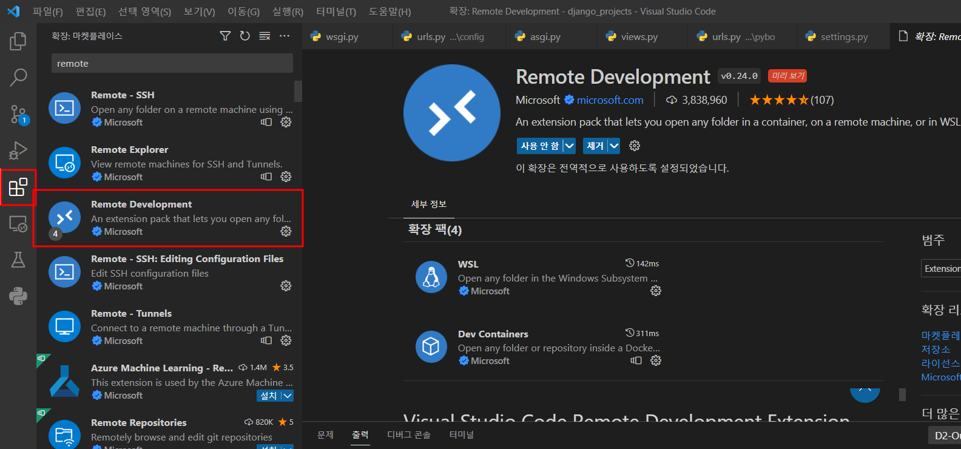Viewport: 961px width, 449px height.
Task: Open the Remote Development list item gear
Action: 286,231
